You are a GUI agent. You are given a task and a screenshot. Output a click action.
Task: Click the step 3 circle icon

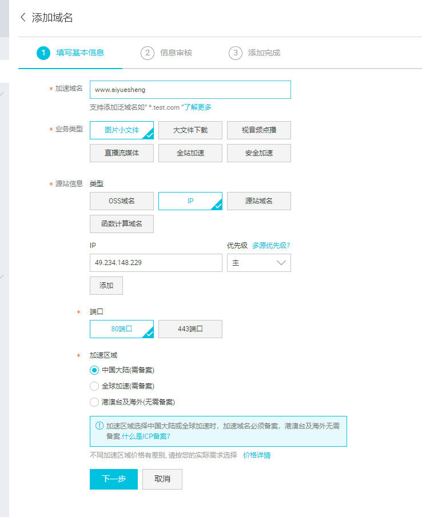click(236, 53)
